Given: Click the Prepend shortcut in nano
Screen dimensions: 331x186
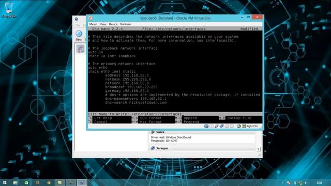Looking at the screenshot, I should [191, 122].
